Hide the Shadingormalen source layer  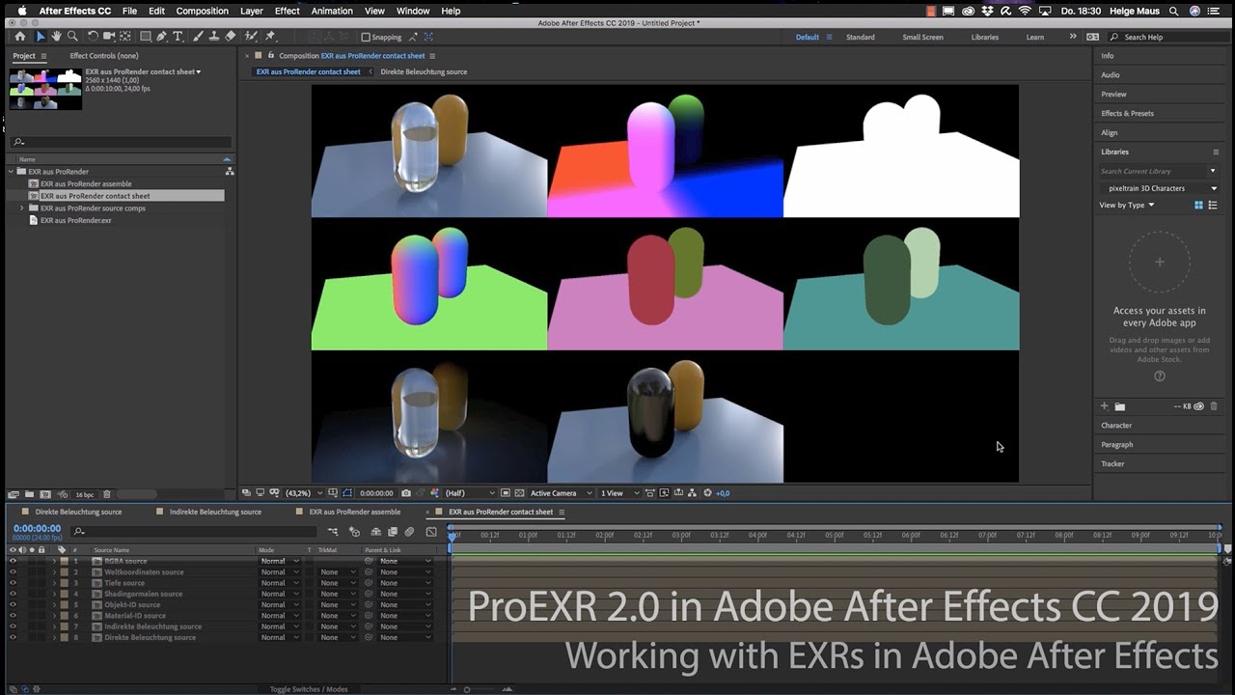click(13, 594)
